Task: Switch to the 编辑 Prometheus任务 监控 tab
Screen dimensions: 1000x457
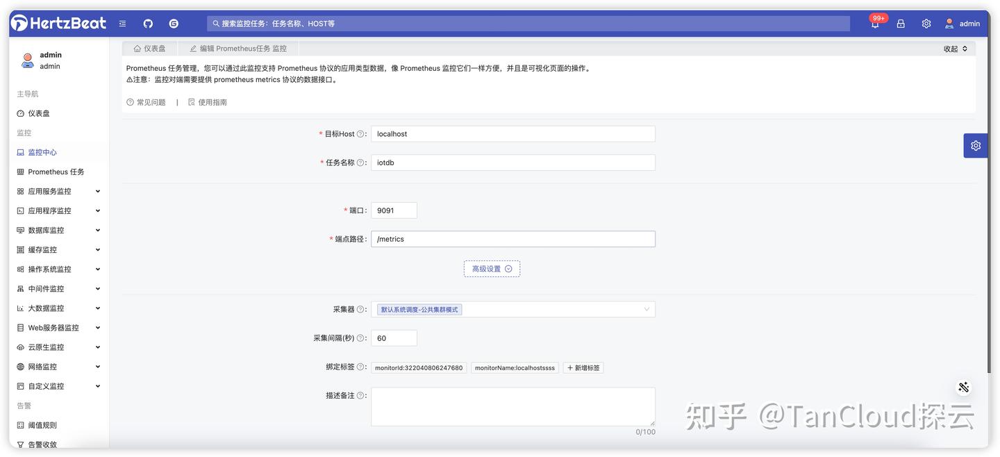Action: click(237, 47)
